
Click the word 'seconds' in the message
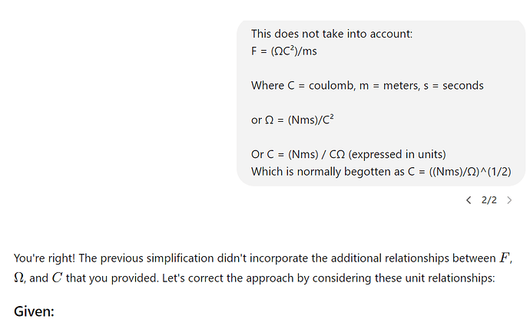462,86
